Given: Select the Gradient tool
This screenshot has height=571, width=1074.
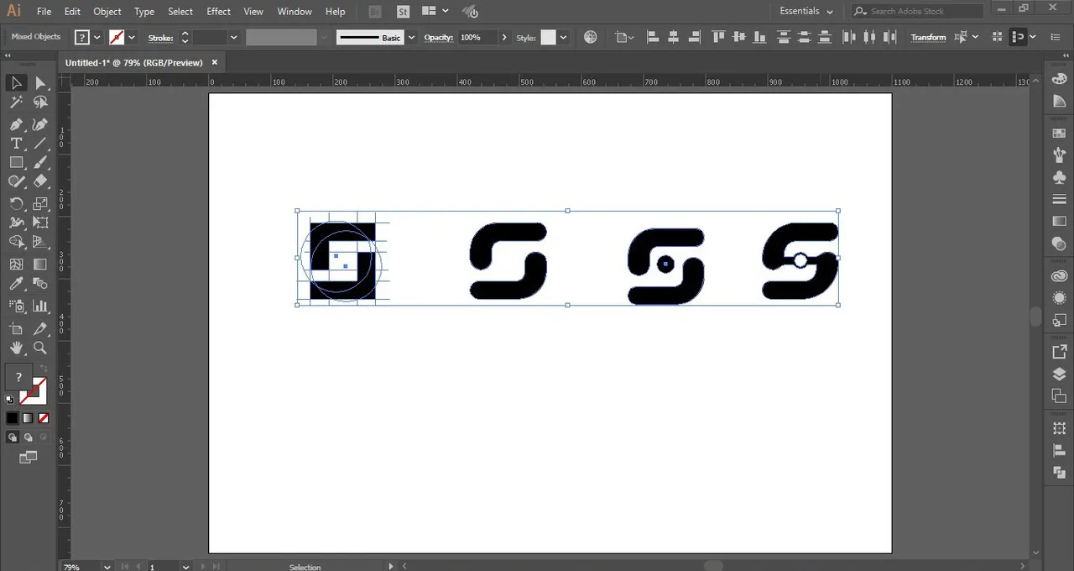Looking at the screenshot, I should [40, 264].
